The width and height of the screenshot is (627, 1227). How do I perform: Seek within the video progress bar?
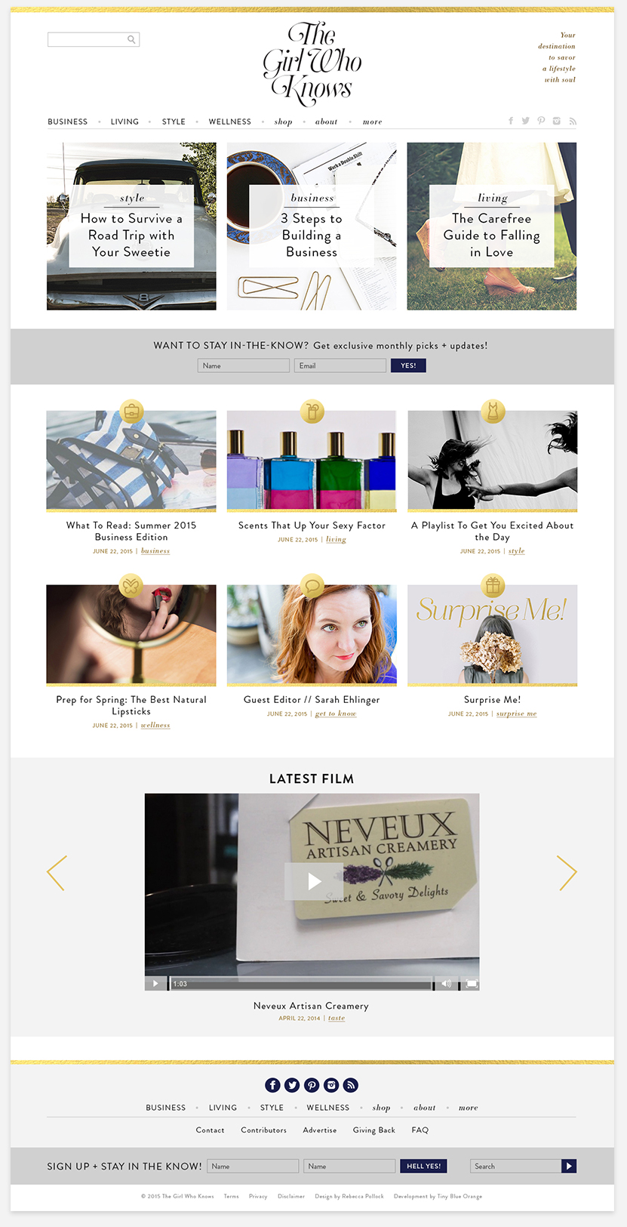(x=302, y=984)
